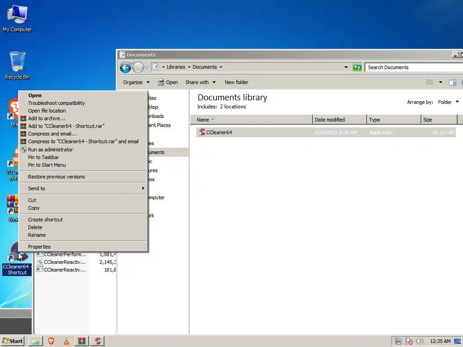Viewport: 463px width, 347px height.
Task: Open Properties from the context menu
Action: 83,247
